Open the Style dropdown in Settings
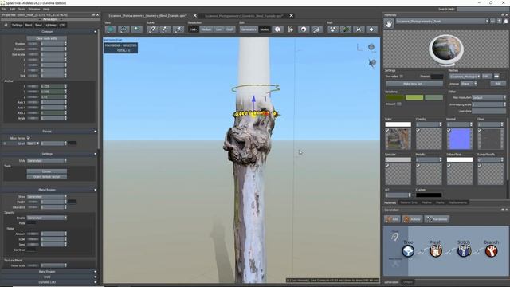 point(47,161)
